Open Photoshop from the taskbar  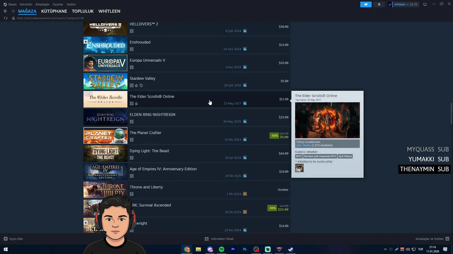click(x=245, y=249)
